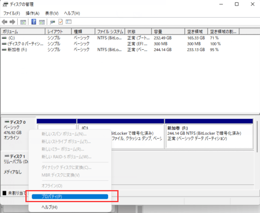Select the 165.33 GB free space cell
The image size is (260, 213).
(x=196, y=38)
